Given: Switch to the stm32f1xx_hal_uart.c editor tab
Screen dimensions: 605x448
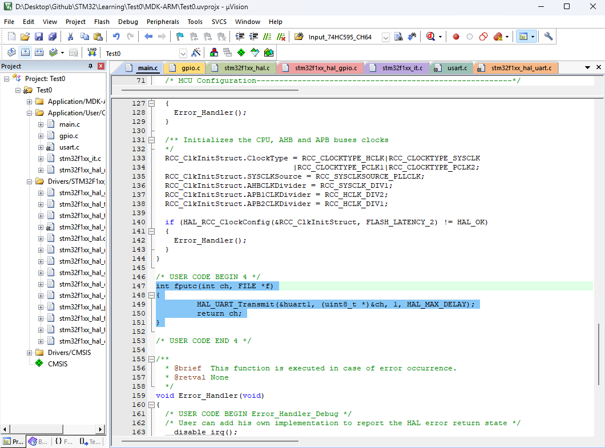Looking at the screenshot, I should [x=516, y=68].
